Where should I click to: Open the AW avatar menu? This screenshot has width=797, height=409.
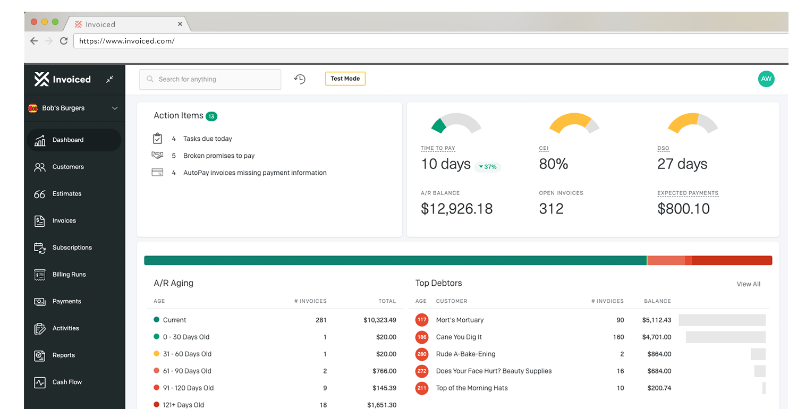click(766, 79)
